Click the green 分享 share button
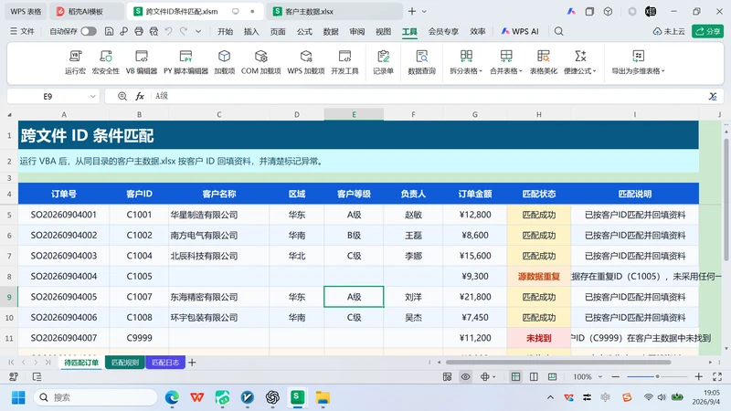 pyautogui.click(x=707, y=31)
